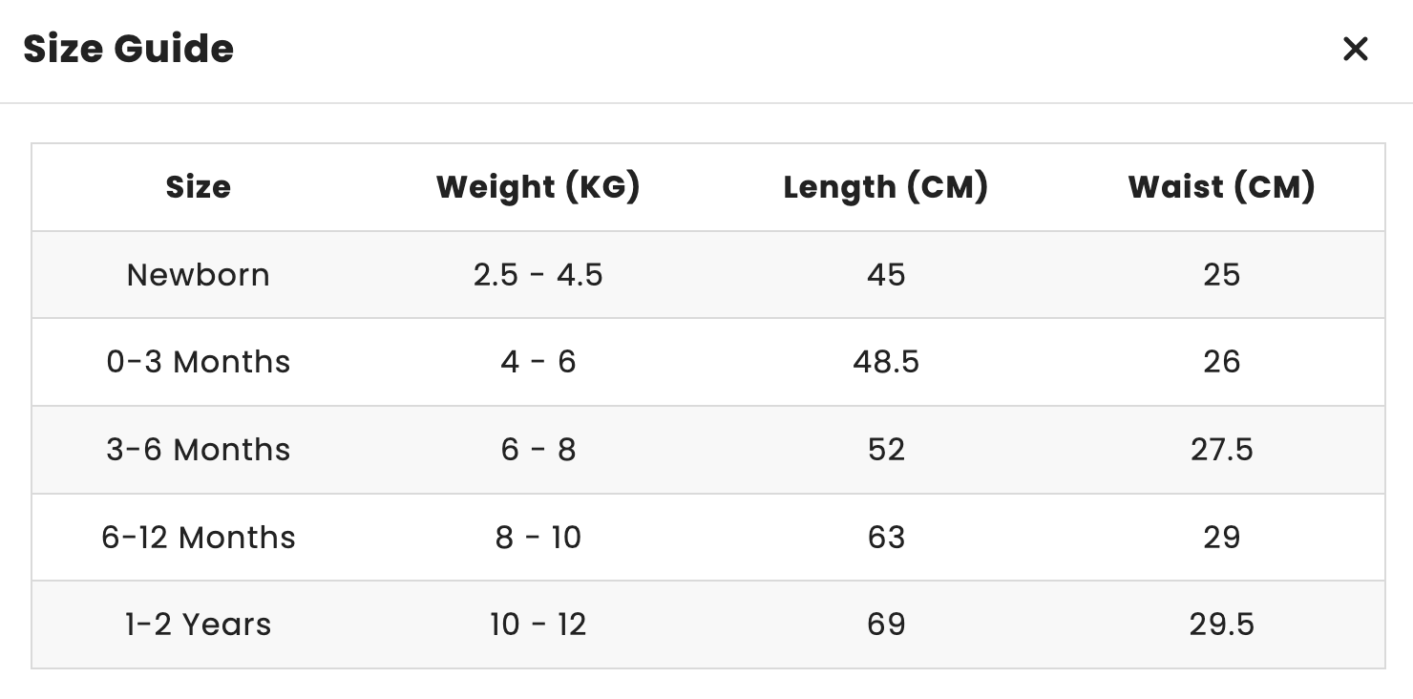The width and height of the screenshot is (1413, 699).
Task: Select the Size column header
Action: pos(199,187)
